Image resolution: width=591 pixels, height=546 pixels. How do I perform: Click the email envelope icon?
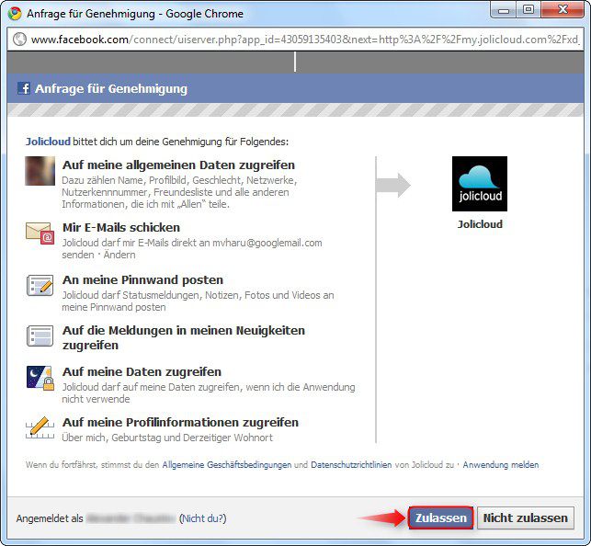[x=40, y=233]
